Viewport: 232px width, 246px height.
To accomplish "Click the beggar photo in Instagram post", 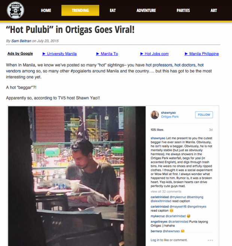I will click(x=77, y=176).
